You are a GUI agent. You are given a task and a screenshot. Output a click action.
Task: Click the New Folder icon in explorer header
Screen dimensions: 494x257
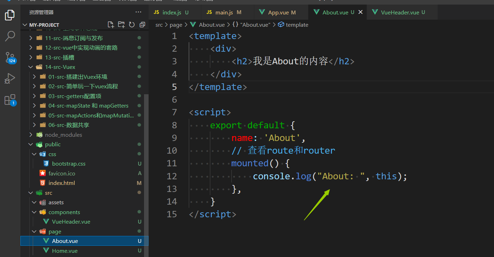click(x=121, y=25)
